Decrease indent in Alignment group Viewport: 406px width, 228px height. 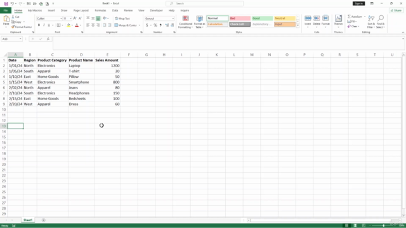click(x=104, y=25)
